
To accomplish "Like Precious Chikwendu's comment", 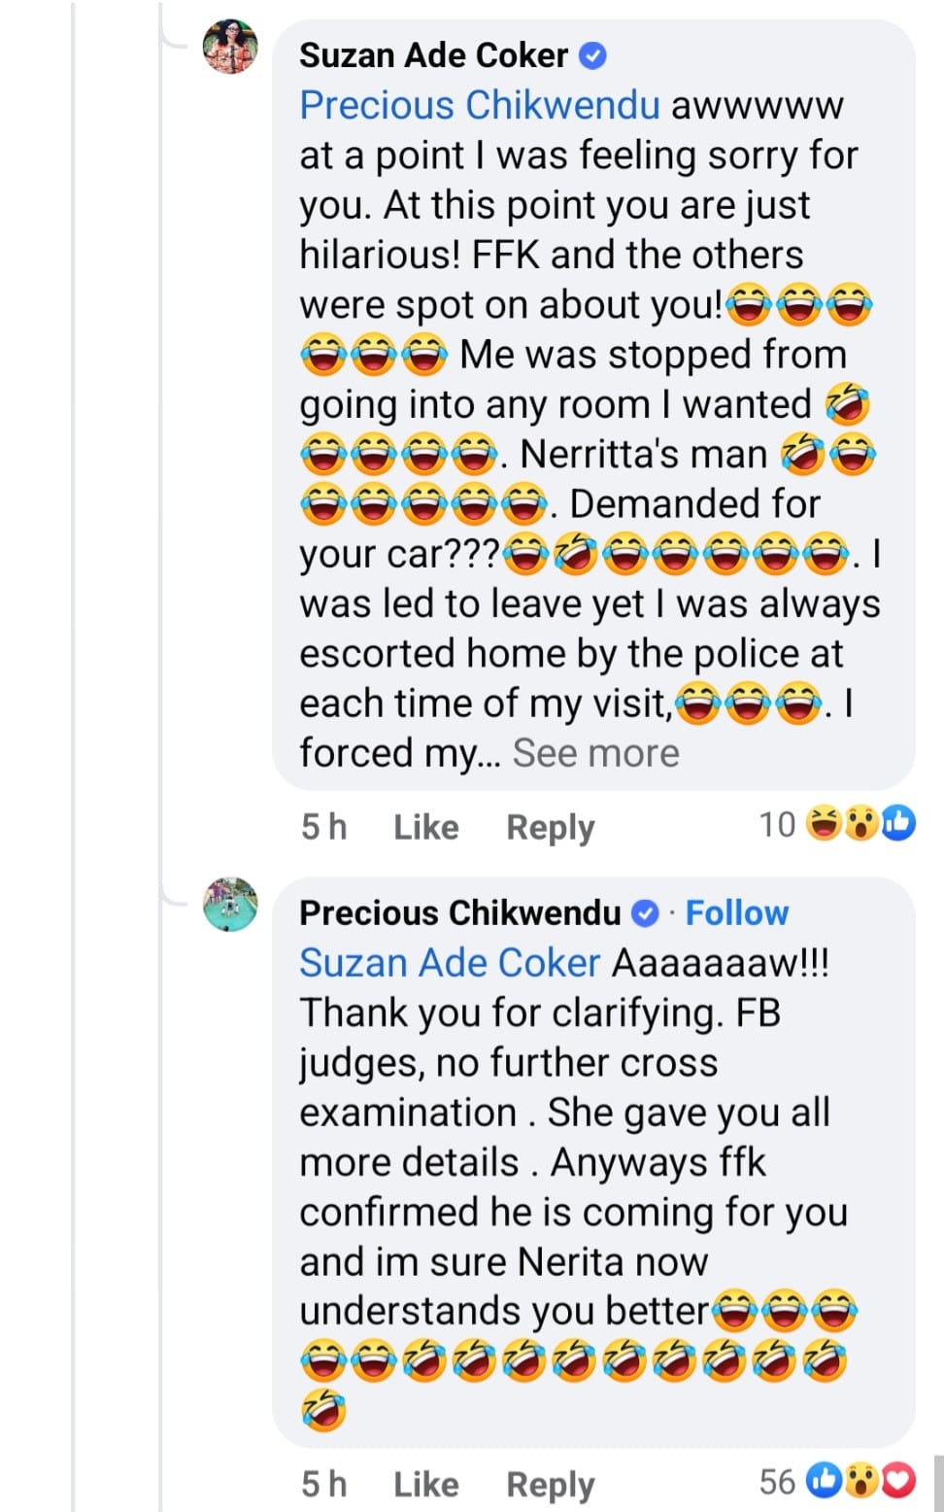I will click(425, 1484).
